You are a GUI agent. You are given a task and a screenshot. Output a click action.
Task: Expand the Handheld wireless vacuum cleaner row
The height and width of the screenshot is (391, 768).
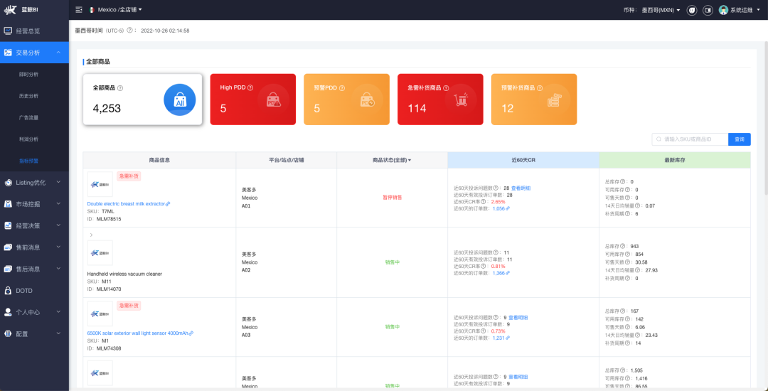[91, 235]
